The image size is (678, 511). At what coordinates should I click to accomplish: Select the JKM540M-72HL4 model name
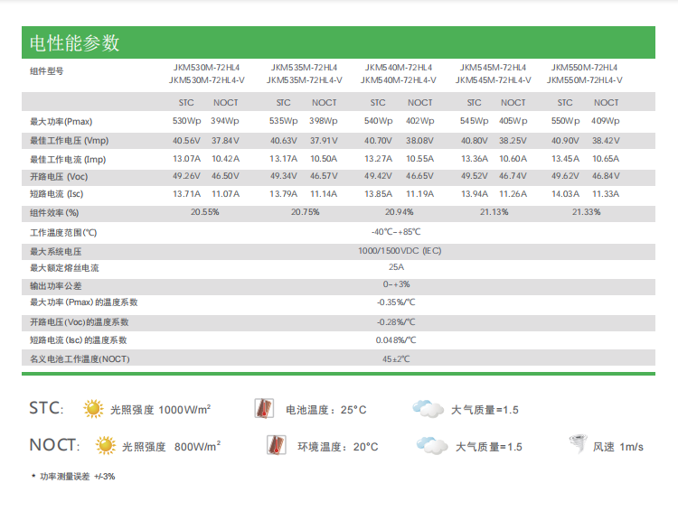point(399,68)
